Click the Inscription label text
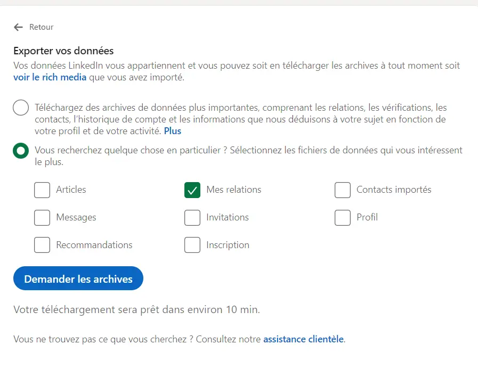The width and height of the screenshot is (478, 369). pos(229,245)
